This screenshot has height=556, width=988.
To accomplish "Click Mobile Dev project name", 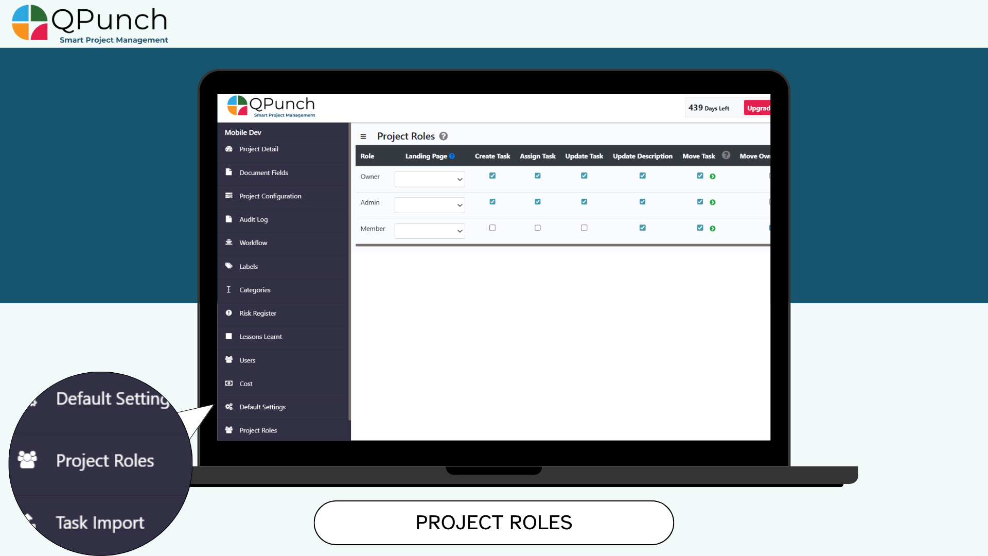I will [243, 132].
